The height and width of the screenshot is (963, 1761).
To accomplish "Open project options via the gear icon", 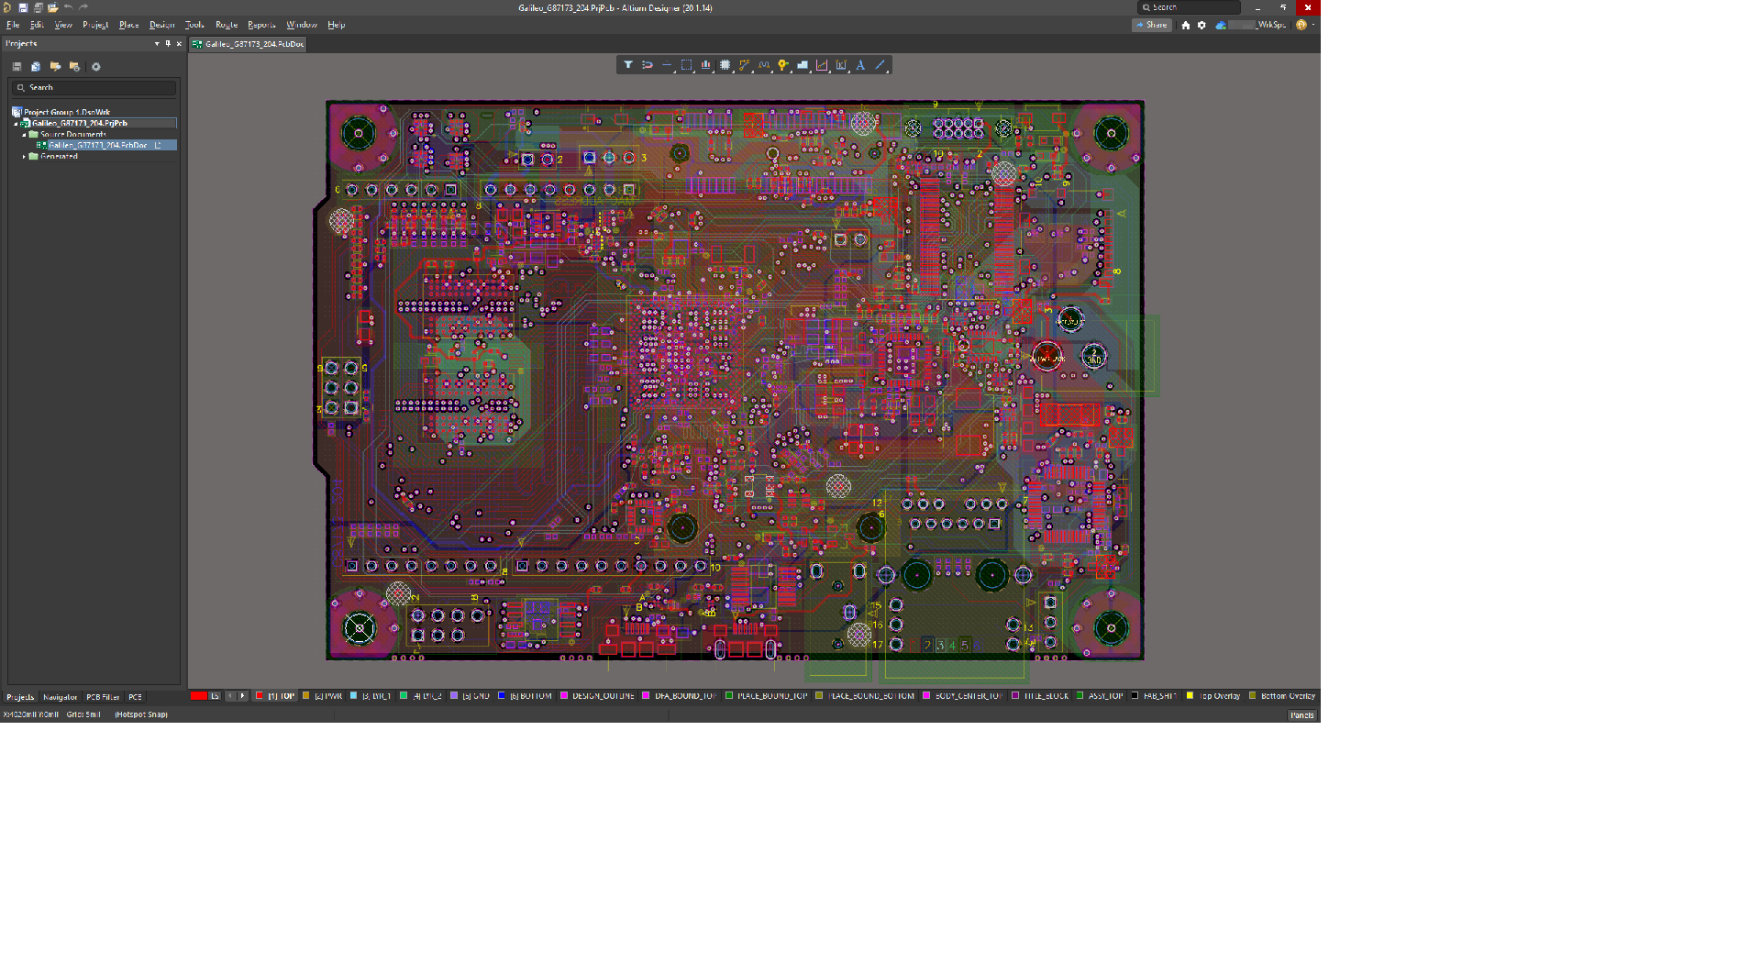I will click(x=95, y=66).
